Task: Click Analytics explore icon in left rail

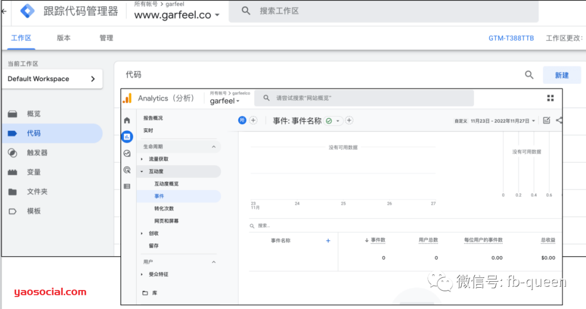Action: point(127,153)
